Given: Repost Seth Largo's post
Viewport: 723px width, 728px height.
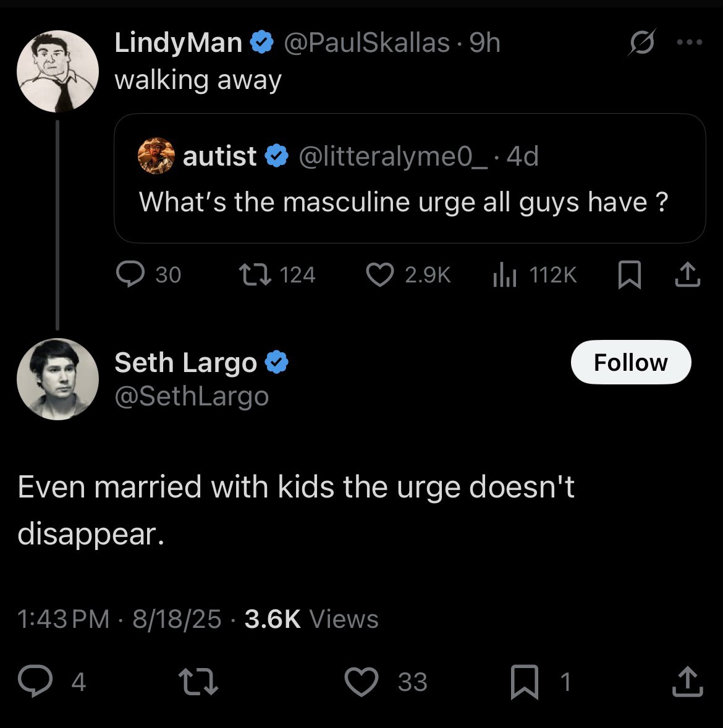Looking at the screenshot, I should (x=198, y=681).
